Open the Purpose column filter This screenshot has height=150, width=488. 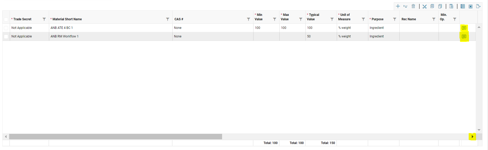[395, 19]
